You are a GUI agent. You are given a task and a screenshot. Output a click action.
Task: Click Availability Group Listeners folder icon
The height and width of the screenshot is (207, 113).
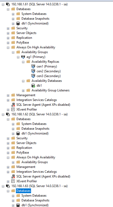pyautogui.click(x=28, y=90)
